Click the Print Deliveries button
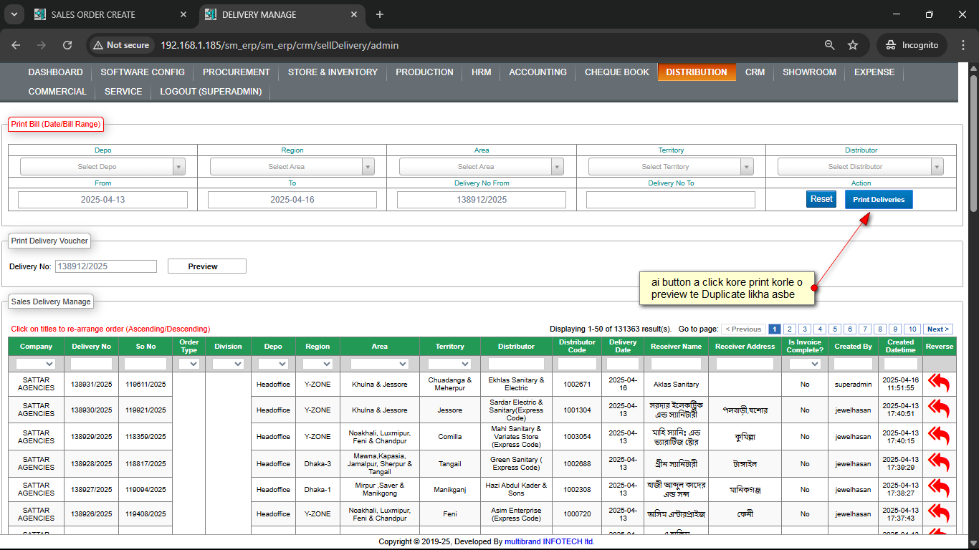This screenshot has height=550, width=979. click(x=878, y=200)
